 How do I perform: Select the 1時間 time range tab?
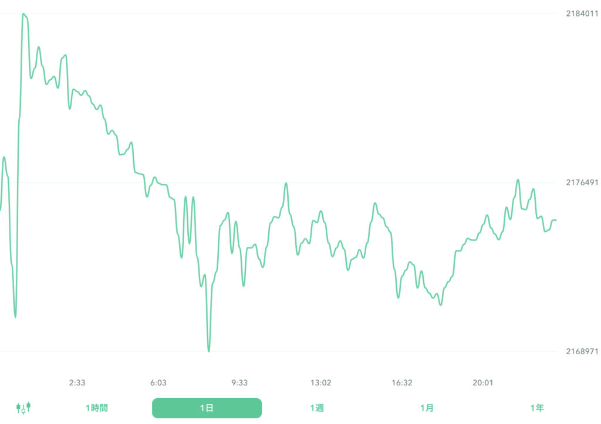tap(97, 408)
